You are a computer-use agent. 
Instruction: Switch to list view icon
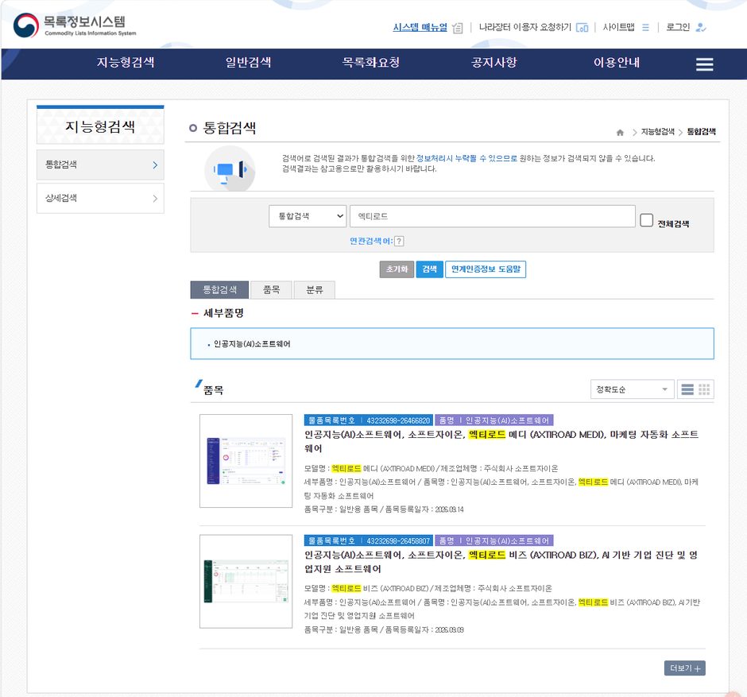tap(687, 389)
